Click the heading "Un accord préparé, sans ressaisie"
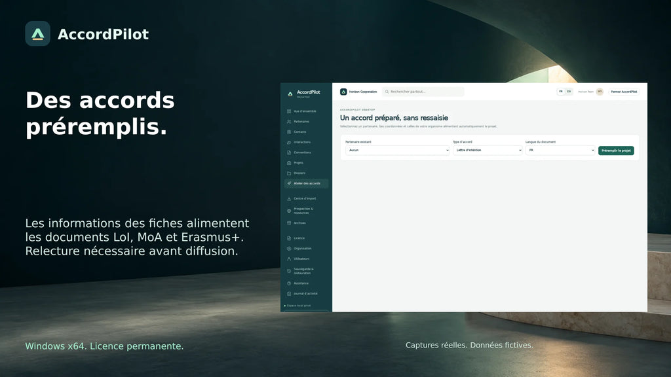The width and height of the screenshot is (671, 377). (x=394, y=118)
